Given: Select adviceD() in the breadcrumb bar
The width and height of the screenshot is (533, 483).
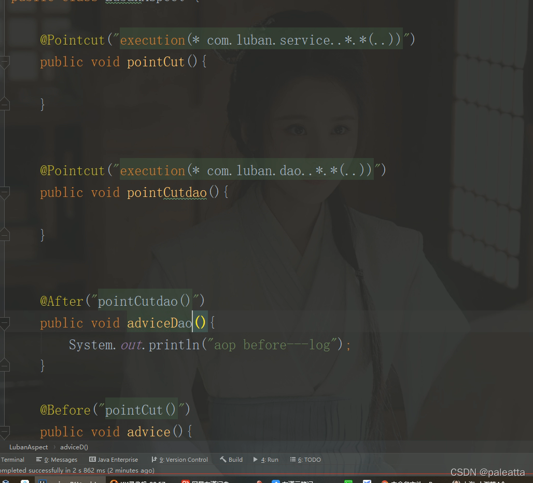Looking at the screenshot, I should tap(74, 447).
